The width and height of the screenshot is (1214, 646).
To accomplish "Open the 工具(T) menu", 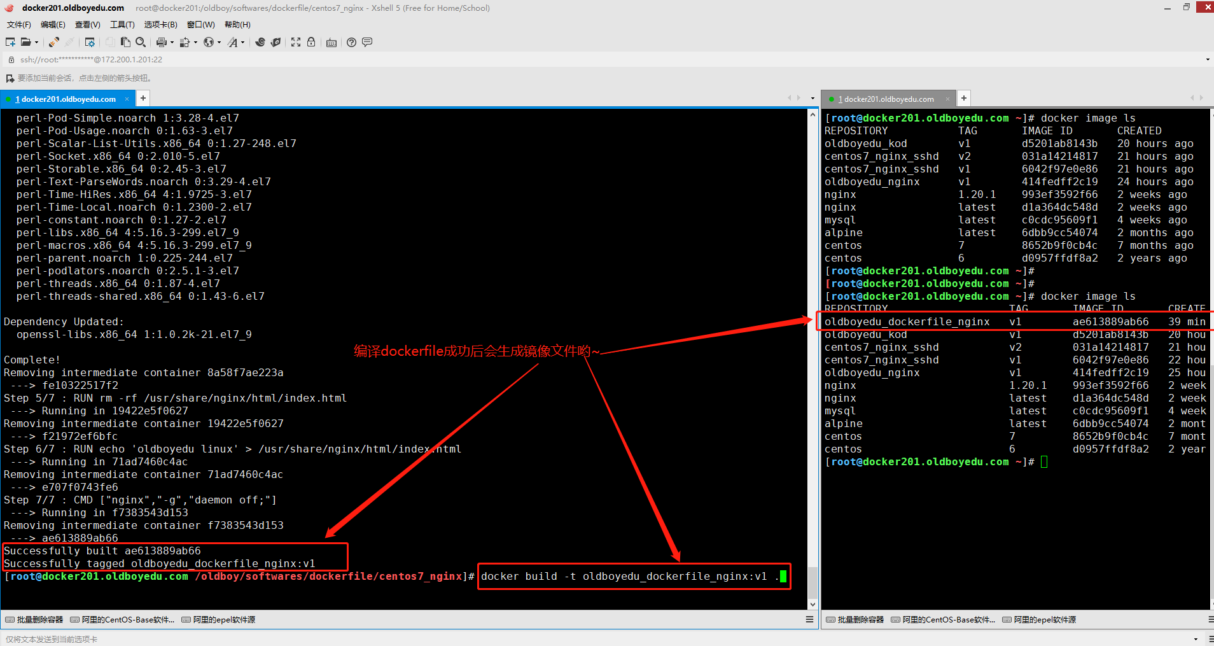I will pyautogui.click(x=122, y=25).
